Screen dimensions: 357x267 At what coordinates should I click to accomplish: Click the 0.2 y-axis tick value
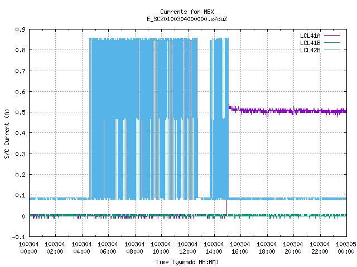point(20,175)
